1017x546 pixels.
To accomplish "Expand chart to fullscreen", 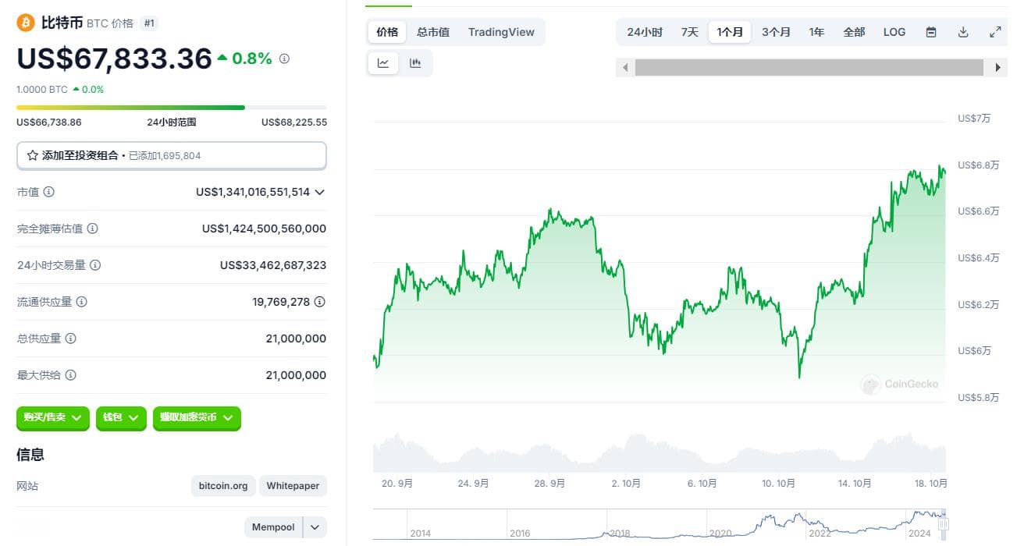I will pyautogui.click(x=995, y=32).
